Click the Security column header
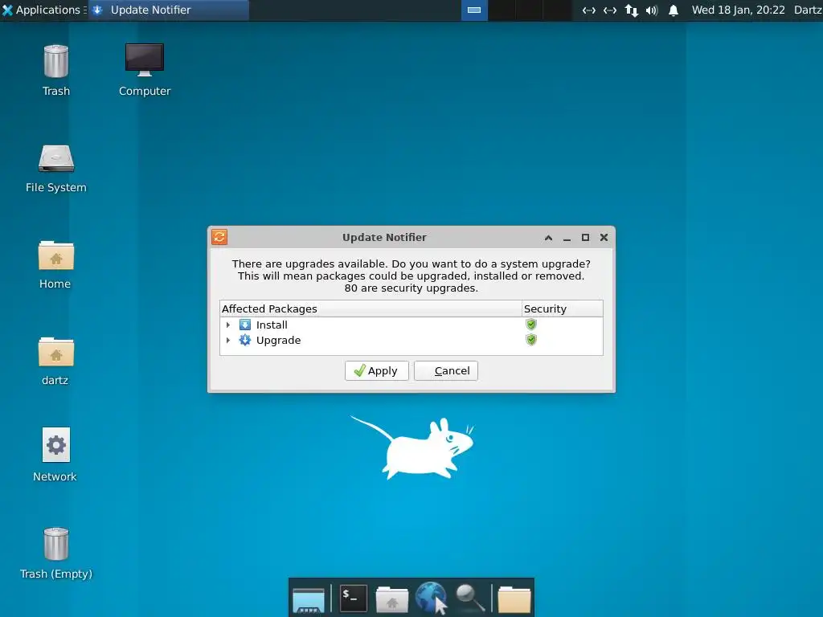 click(x=562, y=308)
